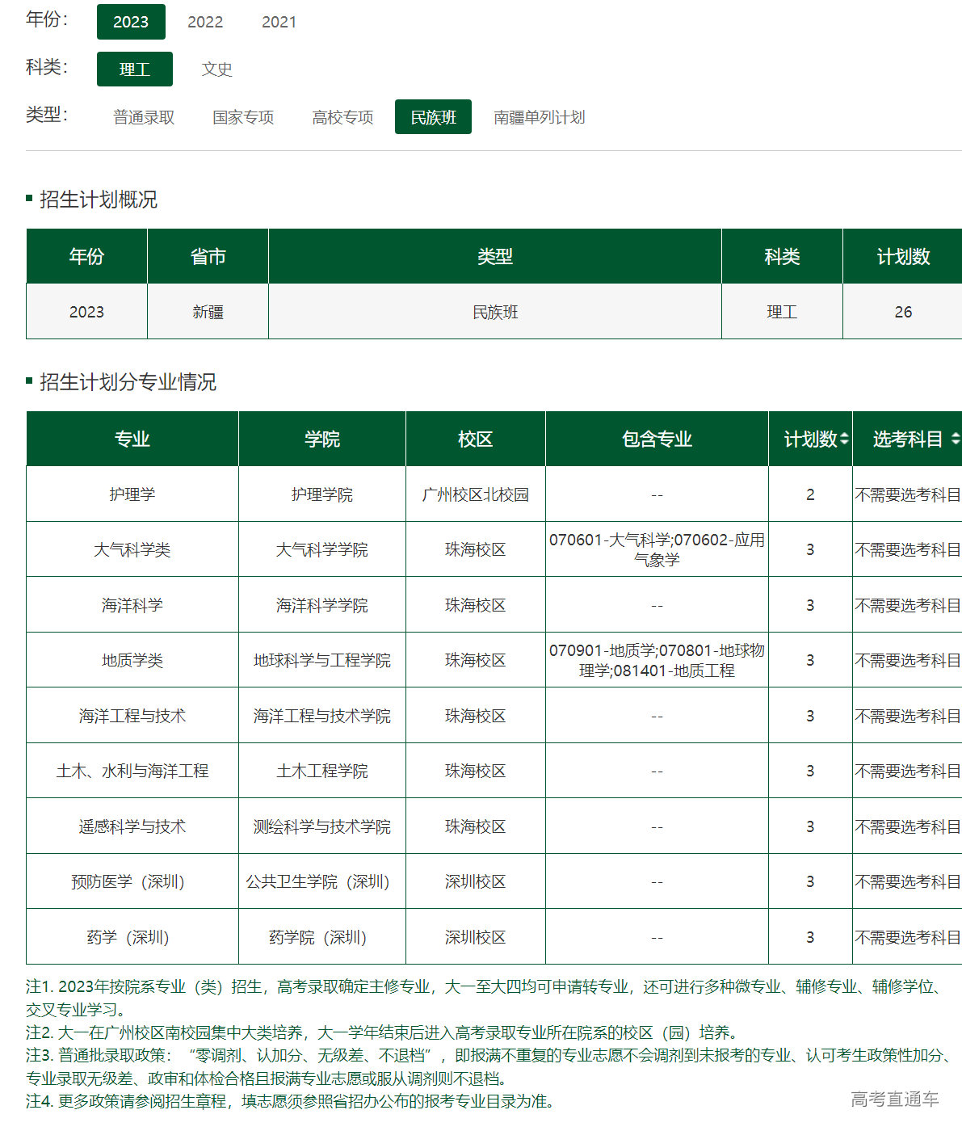Click the 地球科学与工程学院 cell
Image resolution: width=962 pixels, height=1131 pixels.
pyautogui.click(x=321, y=660)
